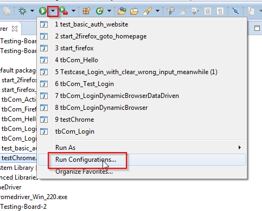The image size is (262, 211).
Task: Open Run Configurations... dialog
Action: (142, 160)
